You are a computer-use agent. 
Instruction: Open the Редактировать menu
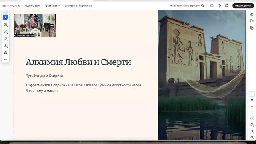pyautogui.click(x=33, y=6)
